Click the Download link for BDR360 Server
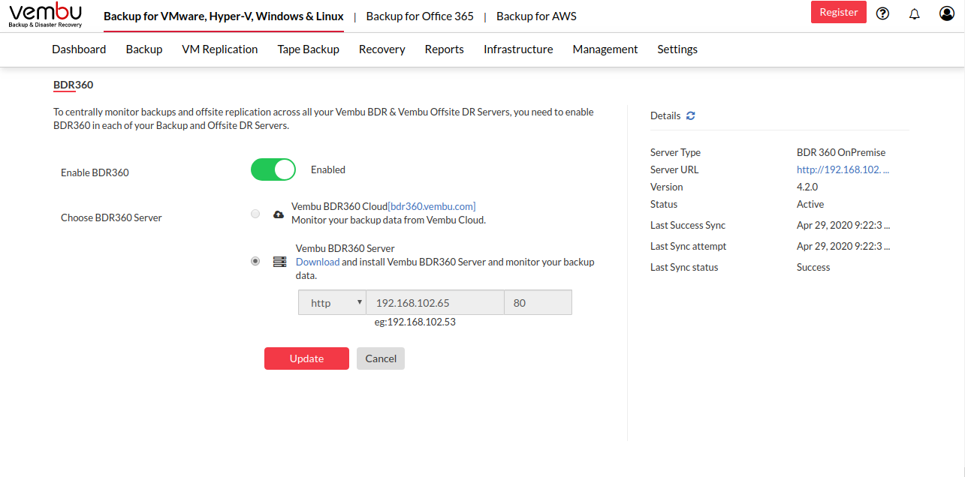The image size is (965, 477). click(x=318, y=262)
